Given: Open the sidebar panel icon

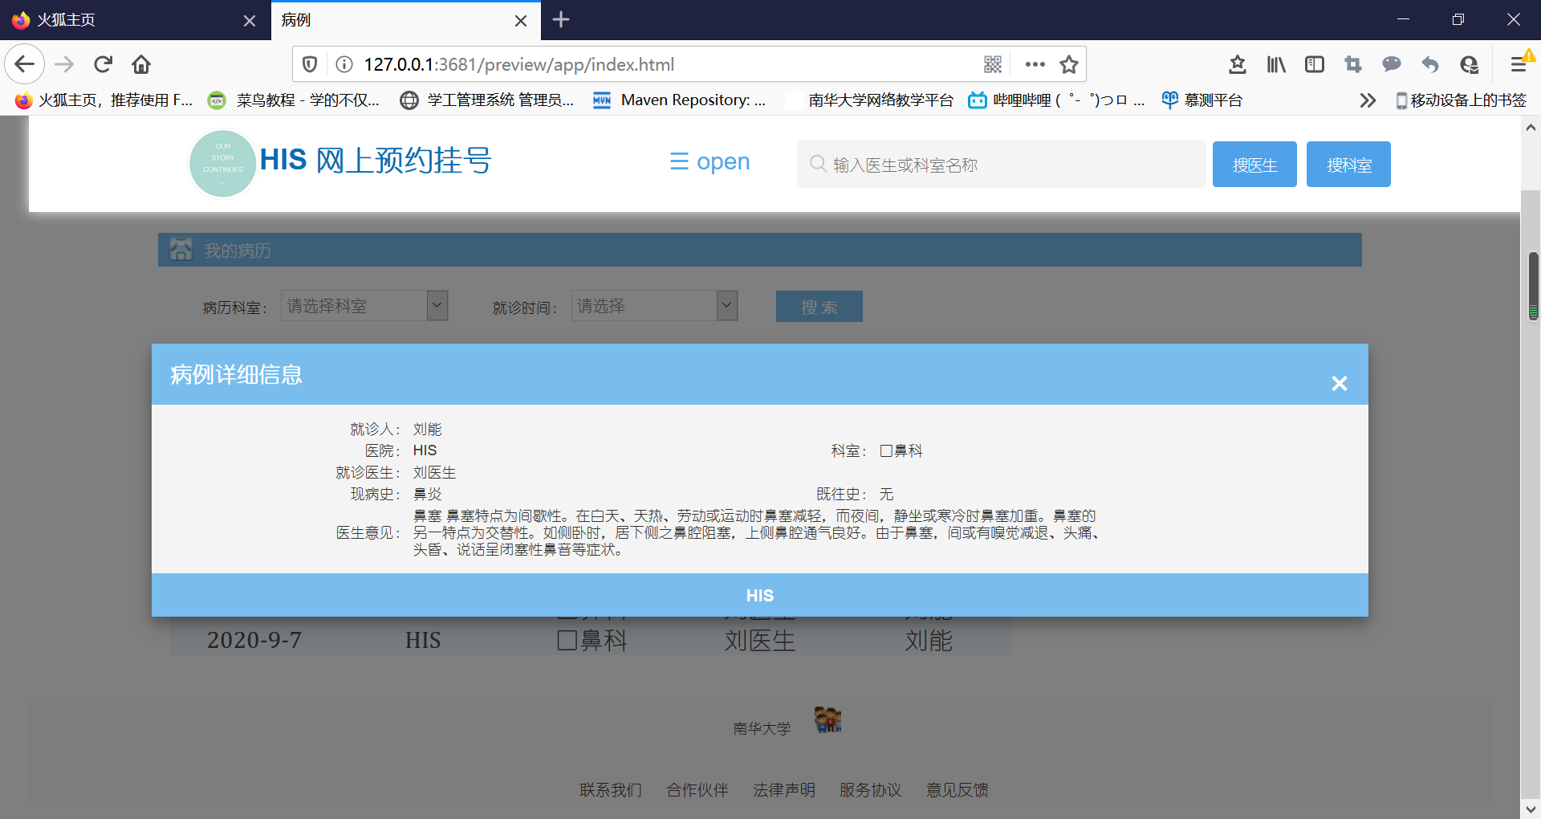Looking at the screenshot, I should tap(1314, 64).
